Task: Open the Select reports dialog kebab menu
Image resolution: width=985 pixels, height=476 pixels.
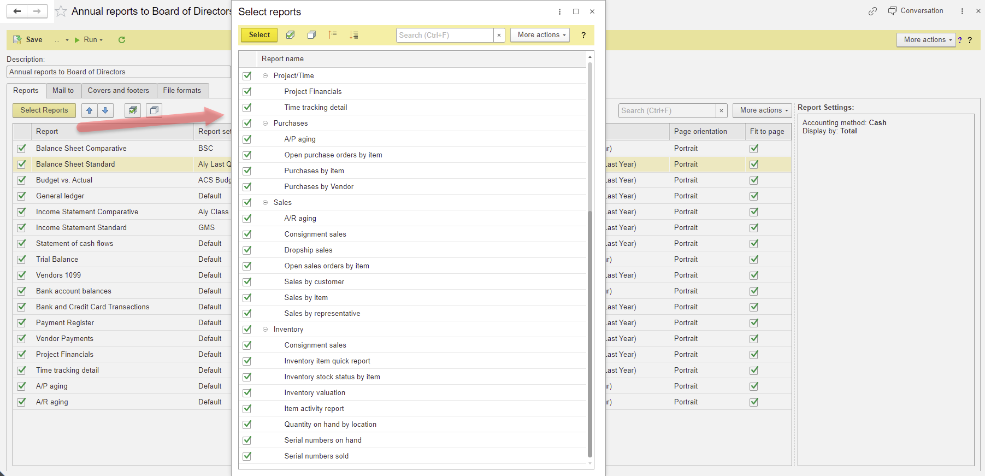Action: tap(559, 11)
